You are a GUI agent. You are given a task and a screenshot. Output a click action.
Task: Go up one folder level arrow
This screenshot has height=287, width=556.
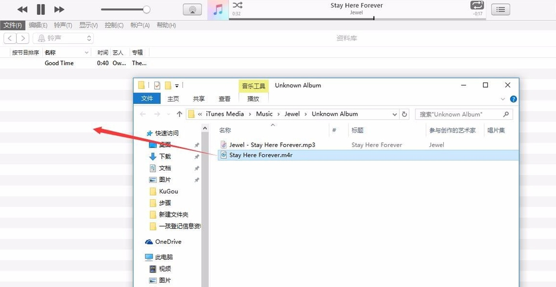[179, 114]
